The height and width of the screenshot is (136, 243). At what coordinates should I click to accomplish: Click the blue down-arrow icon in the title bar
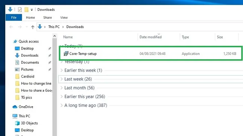(x=10, y=9)
